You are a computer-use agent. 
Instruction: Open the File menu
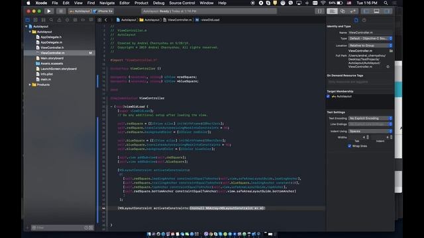55,3
